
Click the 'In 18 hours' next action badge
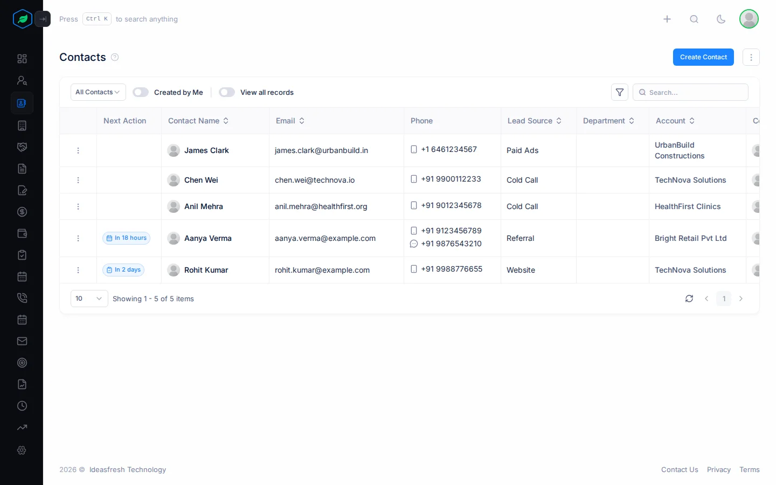127,238
